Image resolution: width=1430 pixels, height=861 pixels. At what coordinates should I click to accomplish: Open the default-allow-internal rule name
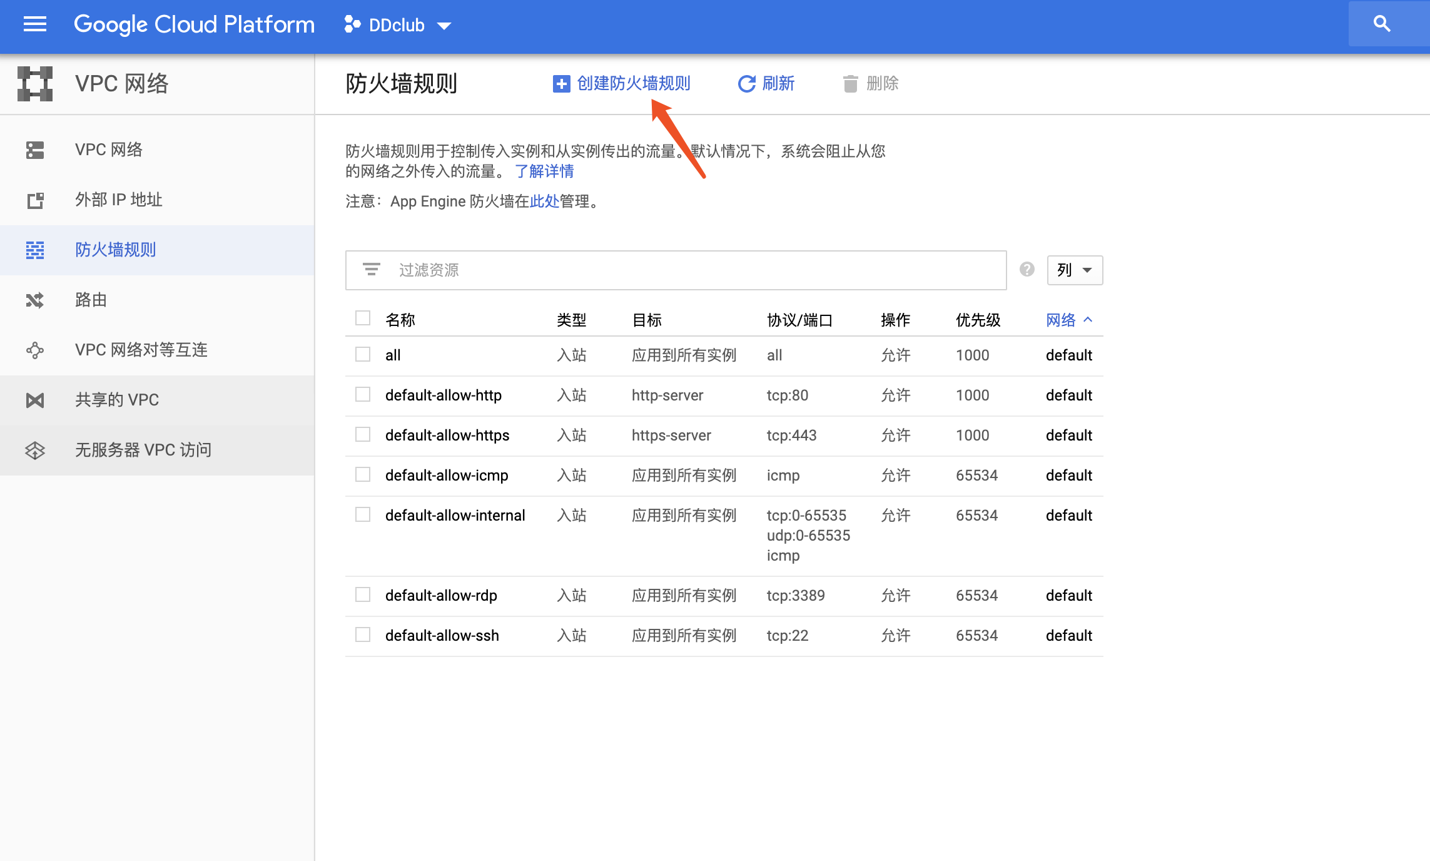point(455,516)
